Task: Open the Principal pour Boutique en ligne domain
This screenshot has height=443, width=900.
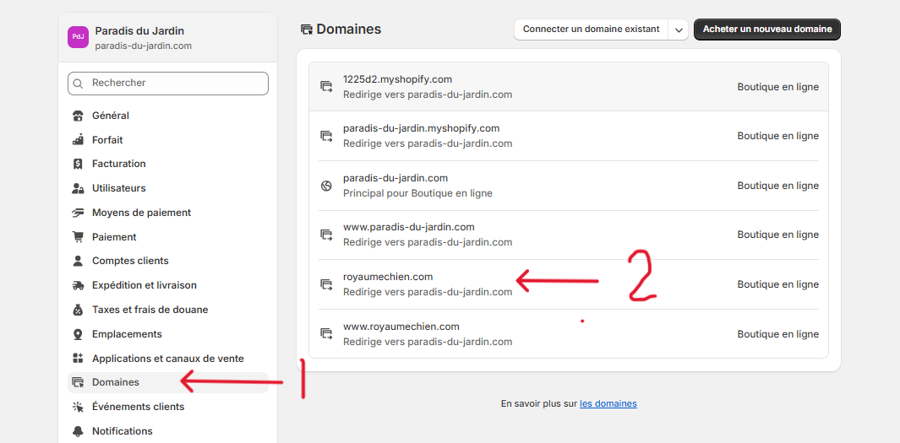Action: coord(569,186)
